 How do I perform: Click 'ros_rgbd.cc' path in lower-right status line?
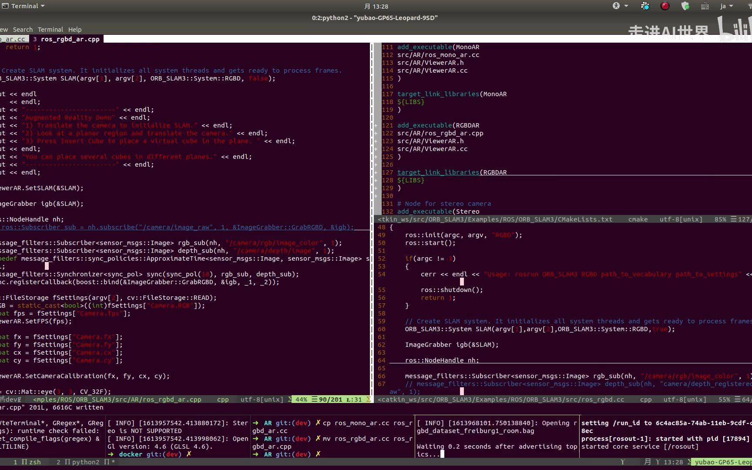(x=501, y=399)
